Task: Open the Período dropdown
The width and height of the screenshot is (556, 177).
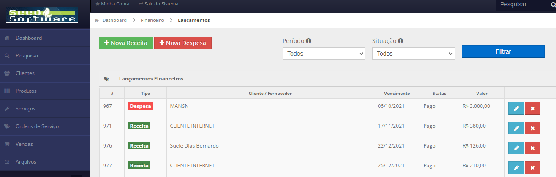Action: click(x=324, y=54)
